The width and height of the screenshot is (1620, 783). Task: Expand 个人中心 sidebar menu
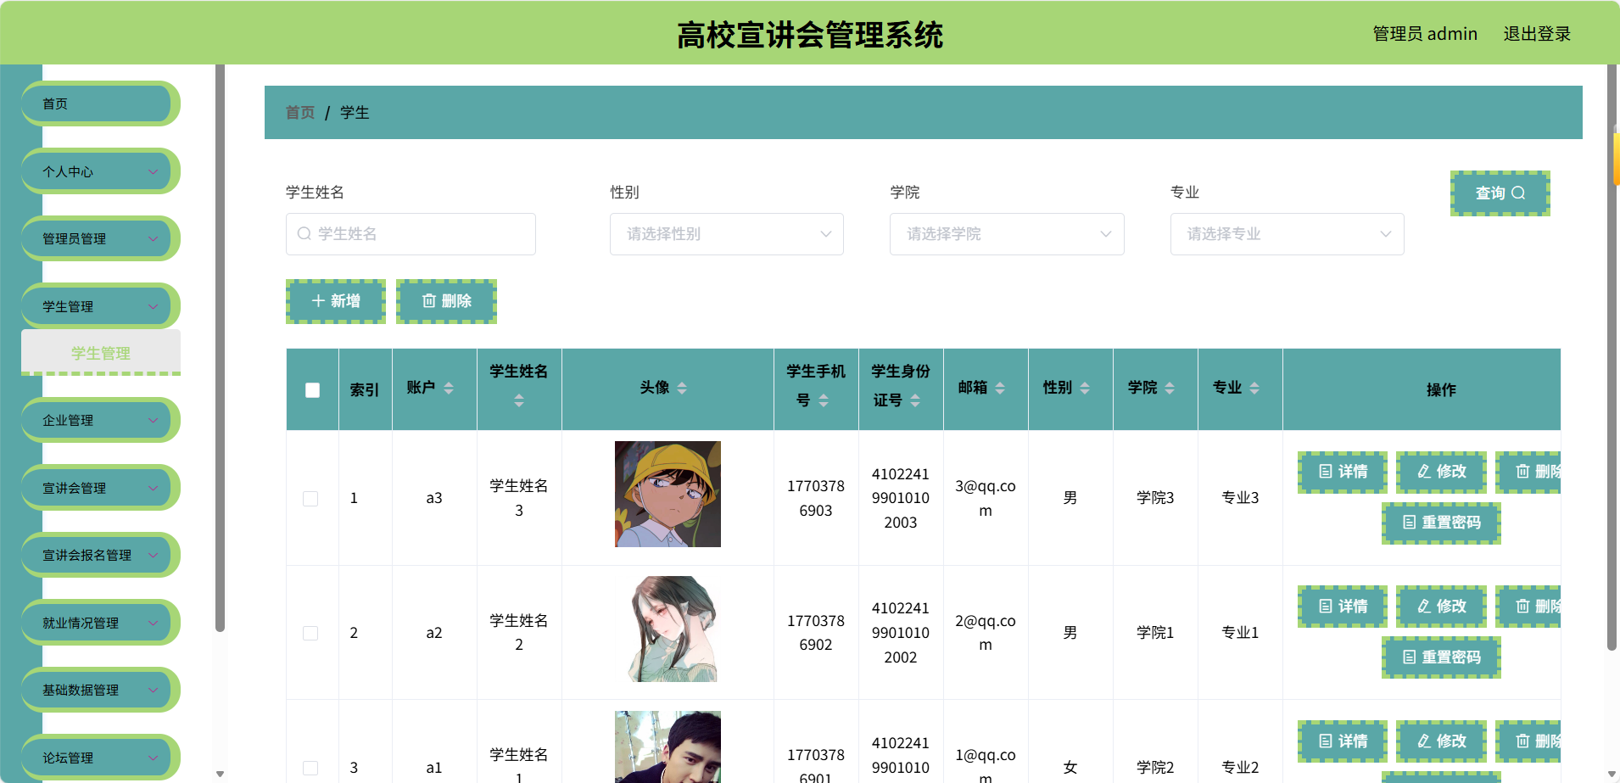(x=99, y=171)
